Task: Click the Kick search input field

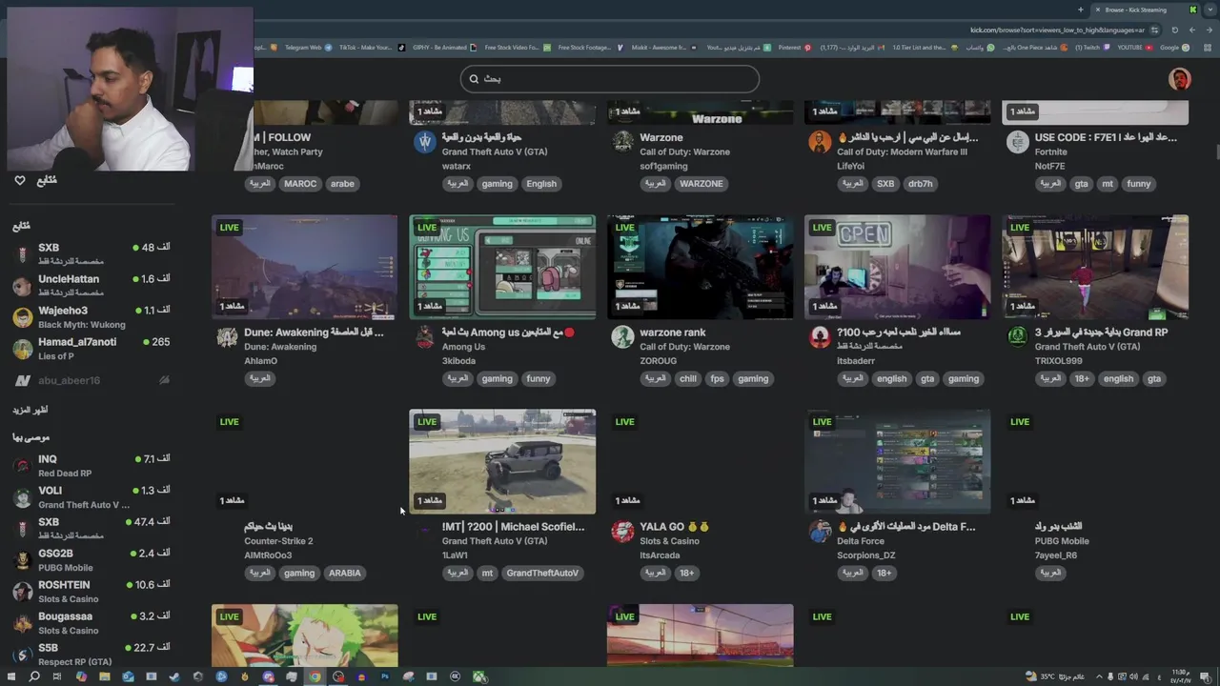Action: (x=610, y=79)
